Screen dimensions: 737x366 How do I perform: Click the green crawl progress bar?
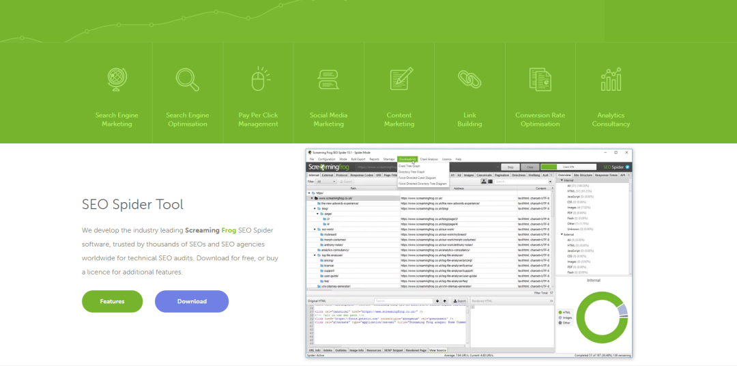click(568, 167)
